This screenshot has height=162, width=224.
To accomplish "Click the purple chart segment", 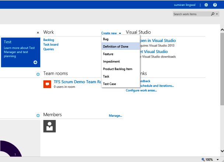I will (12, 149).
